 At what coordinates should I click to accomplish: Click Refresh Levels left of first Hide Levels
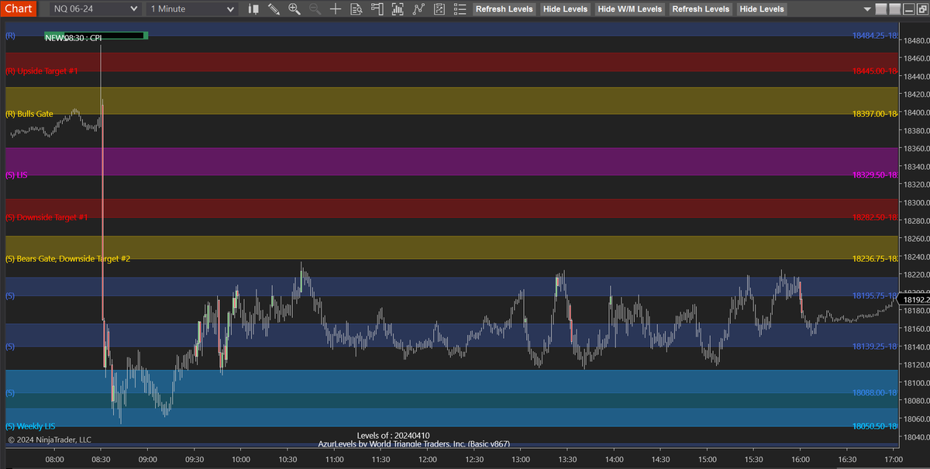pyautogui.click(x=505, y=9)
